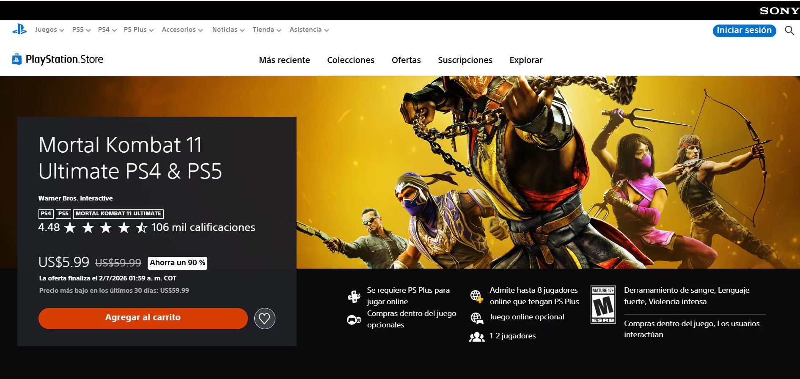
Task: Click the MORTAL KOMBAT 11 ULTIMATE tag
Action: 118,214
